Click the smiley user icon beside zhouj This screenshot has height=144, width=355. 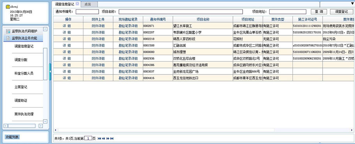tap(8, 7)
